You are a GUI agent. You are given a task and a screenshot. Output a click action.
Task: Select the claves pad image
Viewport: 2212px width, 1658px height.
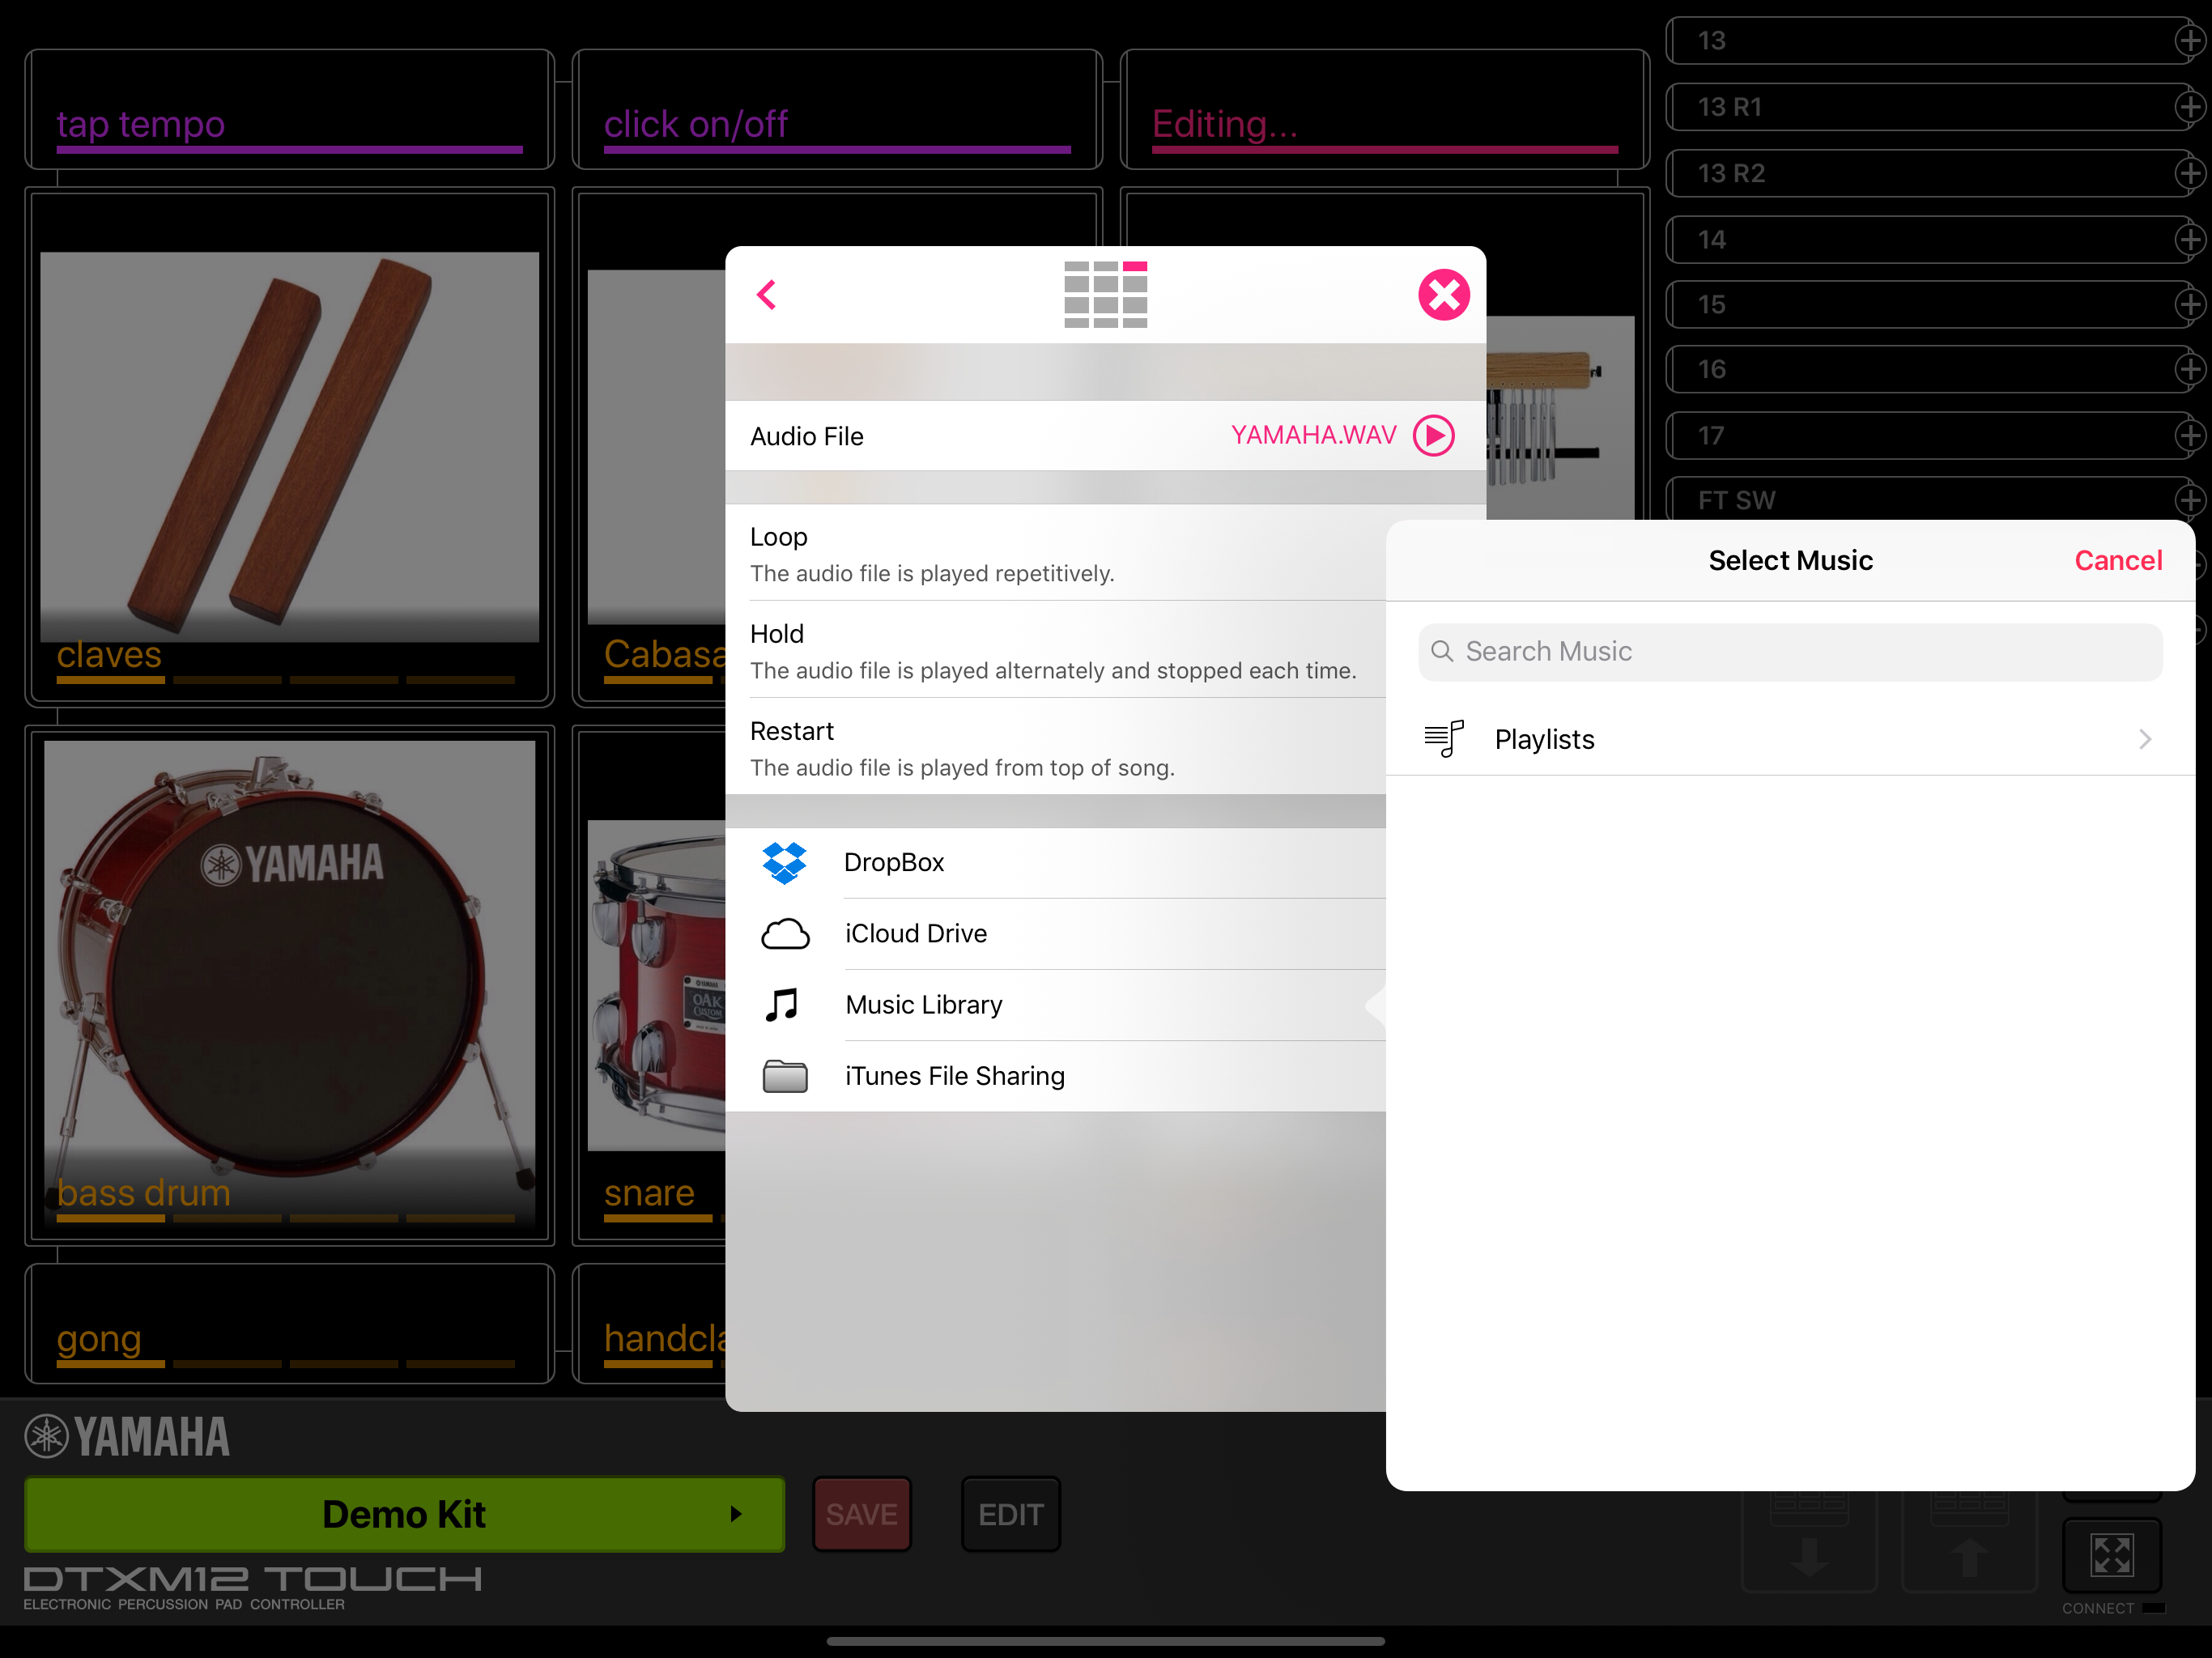coord(290,446)
